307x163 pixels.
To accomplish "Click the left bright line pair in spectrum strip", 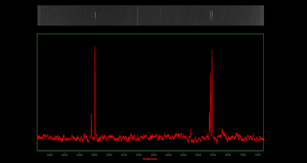I will (94, 15).
